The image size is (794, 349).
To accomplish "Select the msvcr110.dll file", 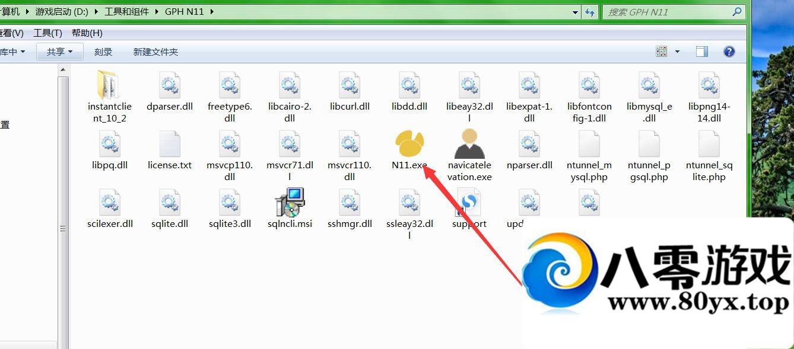I will click(x=350, y=156).
